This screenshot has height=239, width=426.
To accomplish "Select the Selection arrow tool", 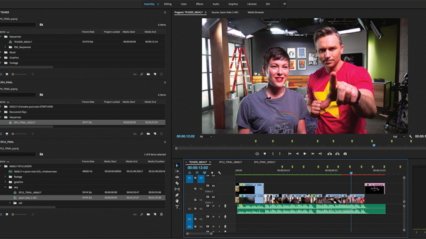I will click(177, 166).
